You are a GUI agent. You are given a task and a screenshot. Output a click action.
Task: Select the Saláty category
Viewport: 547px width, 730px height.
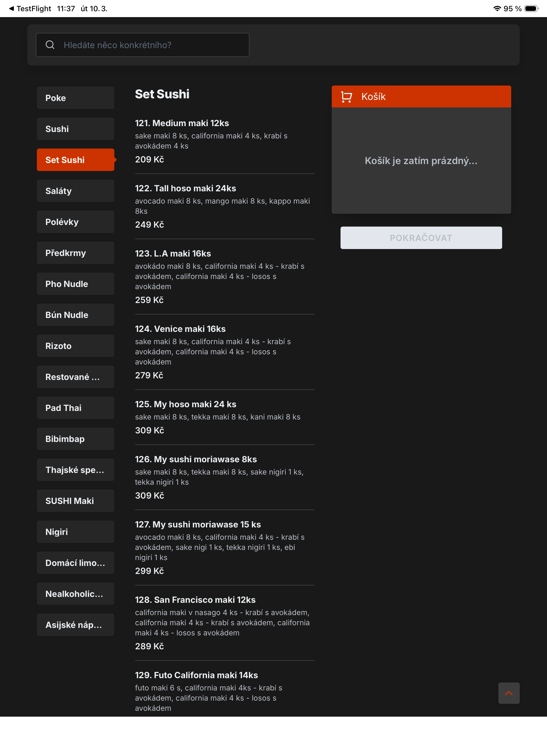76,191
